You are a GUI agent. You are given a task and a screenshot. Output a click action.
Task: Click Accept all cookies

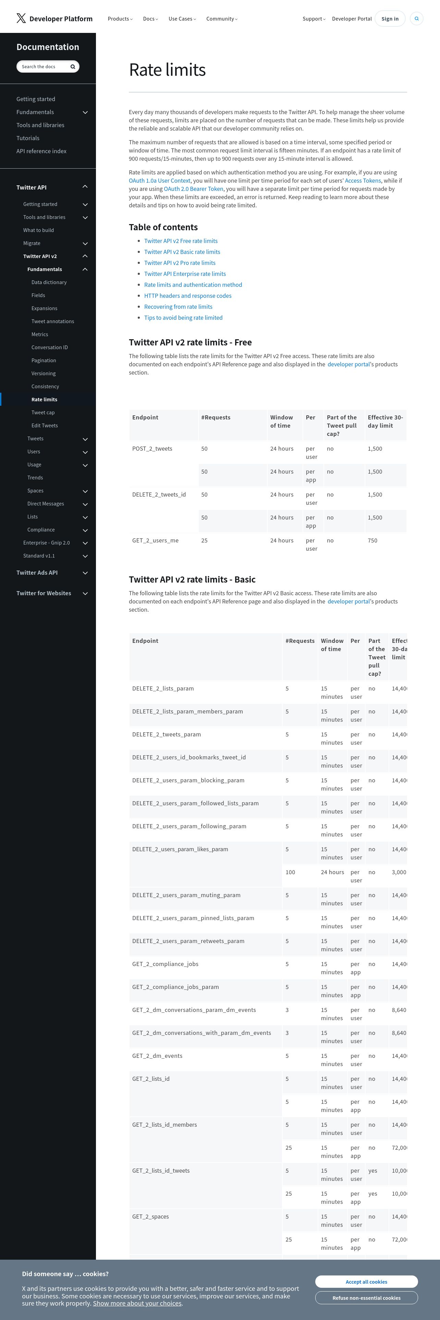coord(366,1282)
